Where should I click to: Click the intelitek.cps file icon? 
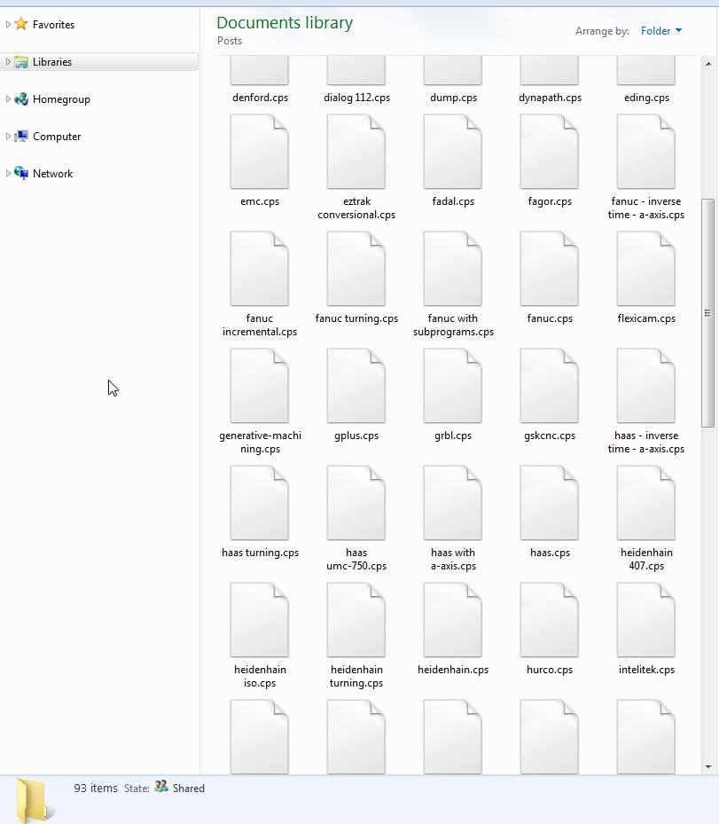tap(646, 621)
